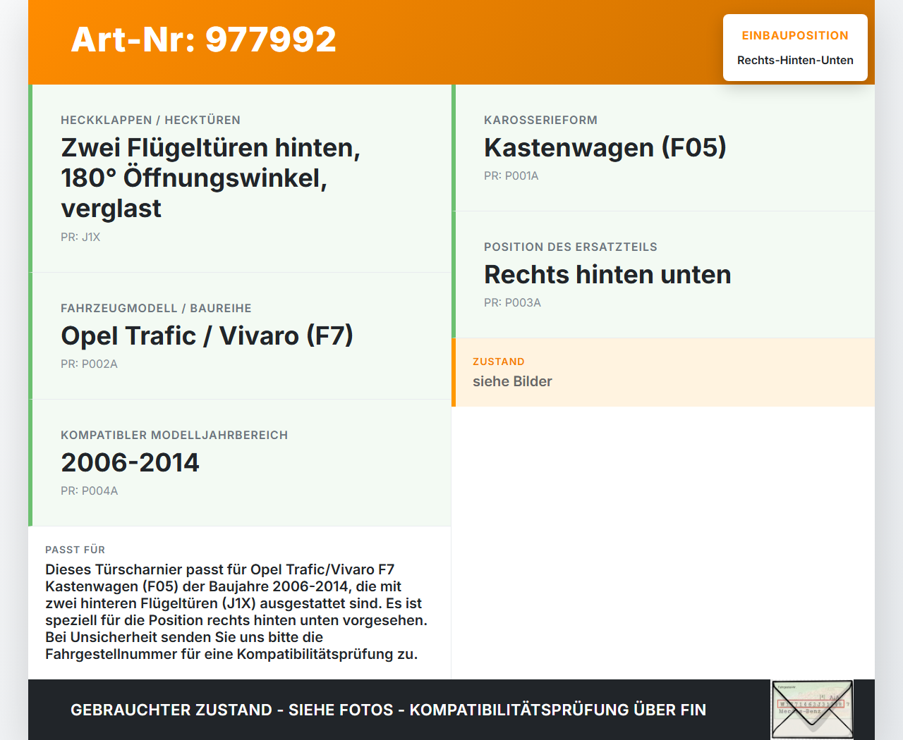Click "Zwei Flügeltüren hinten, 180° Öffnungswinkel, verglast"
This screenshot has width=903, height=740.
pyautogui.click(x=211, y=177)
